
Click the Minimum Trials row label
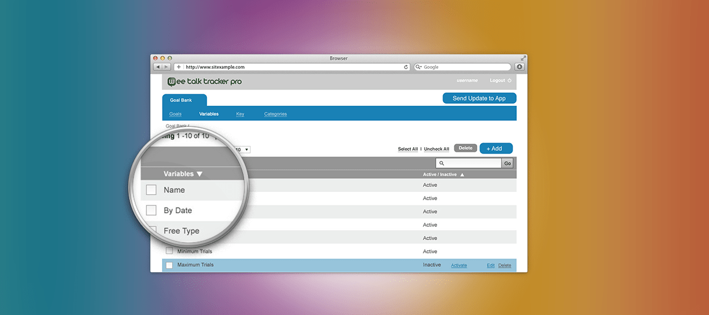[195, 251]
